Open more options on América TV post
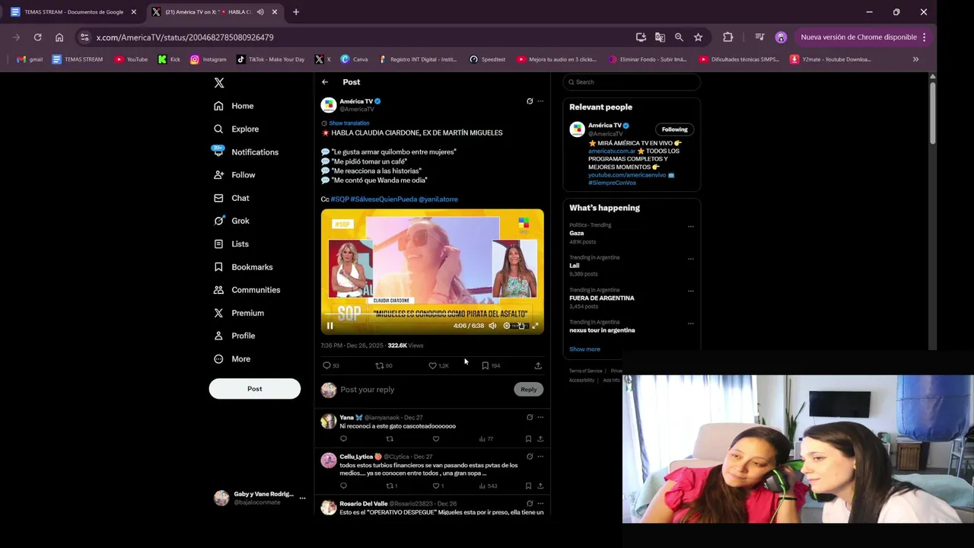This screenshot has height=548, width=974. [x=540, y=101]
